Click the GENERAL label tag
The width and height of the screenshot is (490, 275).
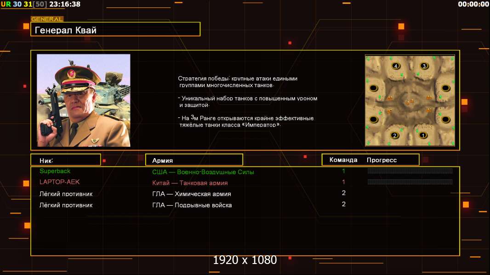(x=47, y=19)
